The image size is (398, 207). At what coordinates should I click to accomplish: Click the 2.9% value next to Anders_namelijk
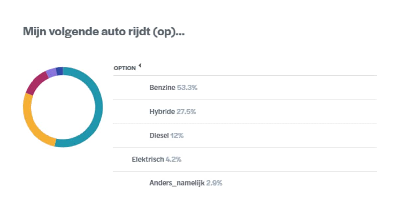tap(214, 183)
